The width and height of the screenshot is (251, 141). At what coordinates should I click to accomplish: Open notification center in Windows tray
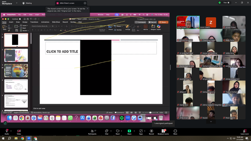247,138
